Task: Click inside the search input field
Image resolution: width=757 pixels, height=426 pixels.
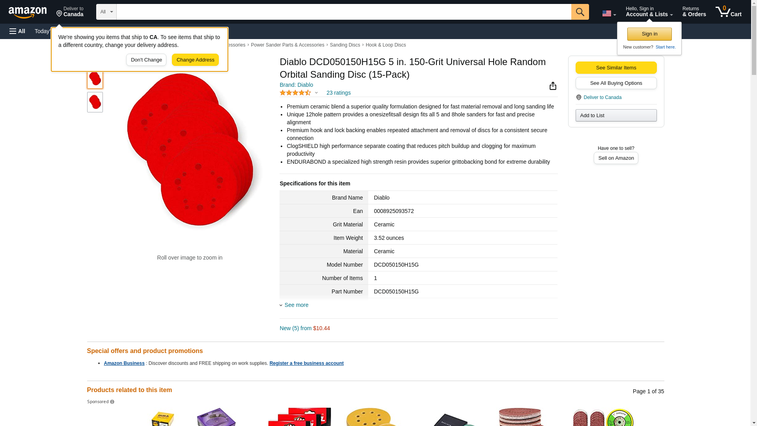Action: (344, 12)
